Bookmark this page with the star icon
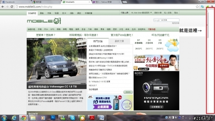The image size is (215, 121). (197, 7)
